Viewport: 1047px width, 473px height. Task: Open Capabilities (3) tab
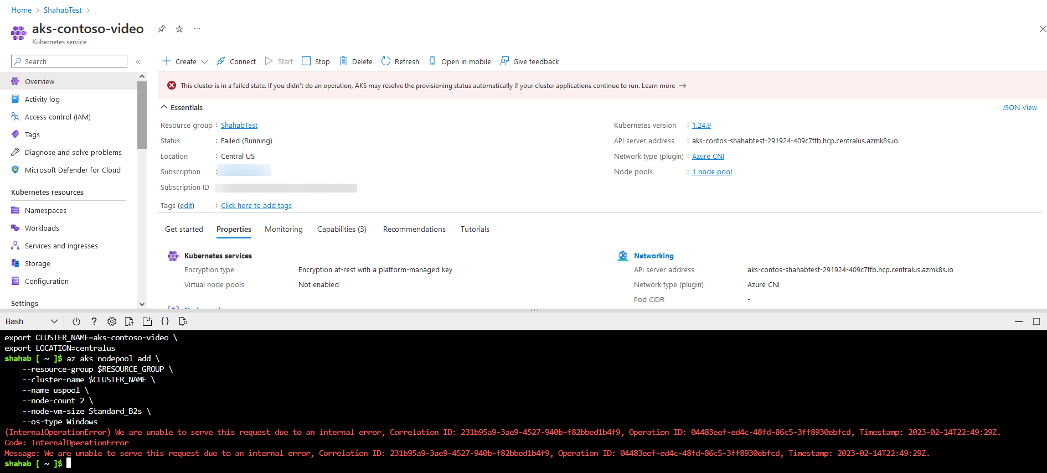[x=342, y=229]
